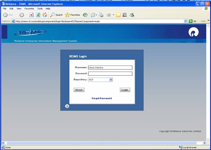Click the Research book icon
The height and width of the screenshot is (150, 211).
coord(125,15)
